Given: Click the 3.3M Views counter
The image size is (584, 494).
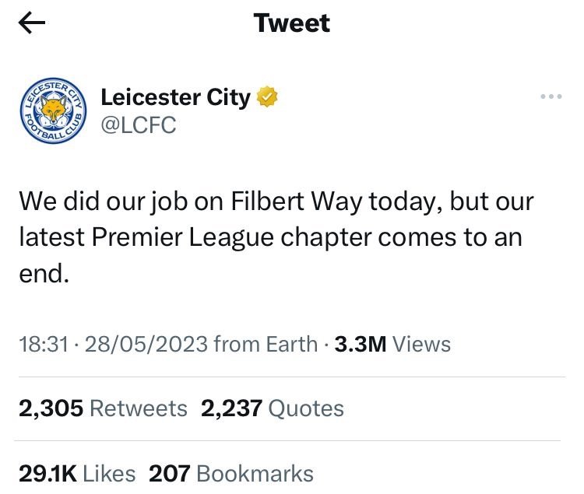Looking at the screenshot, I should tap(392, 344).
